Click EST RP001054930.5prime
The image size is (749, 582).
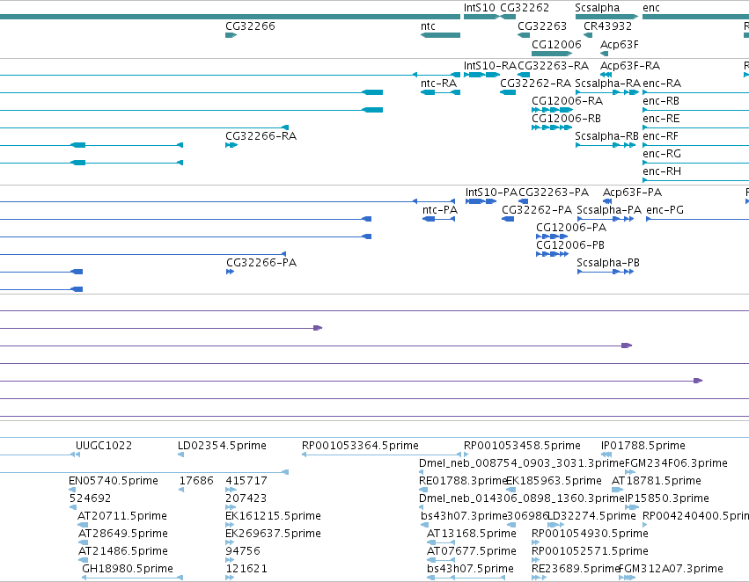click(x=590, y=534)
